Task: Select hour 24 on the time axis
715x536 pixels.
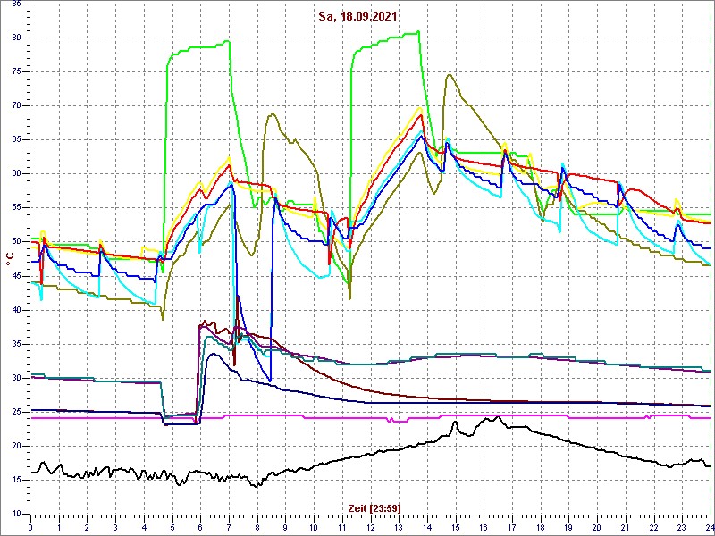Action: 709,527
